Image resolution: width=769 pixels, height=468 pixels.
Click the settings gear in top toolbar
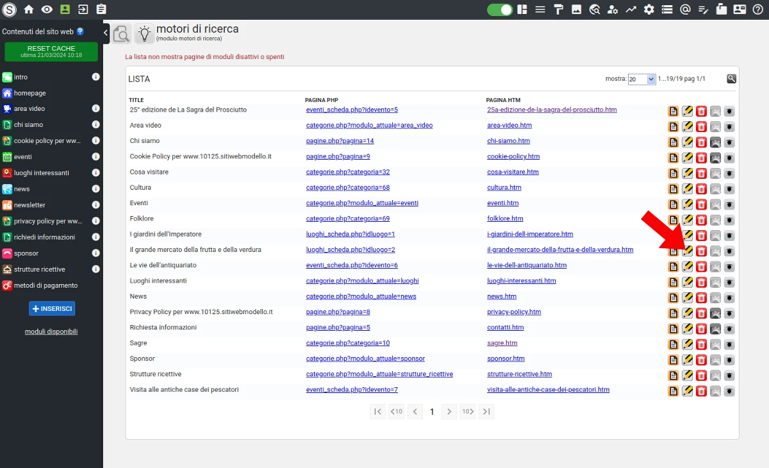tap(649, 9)
